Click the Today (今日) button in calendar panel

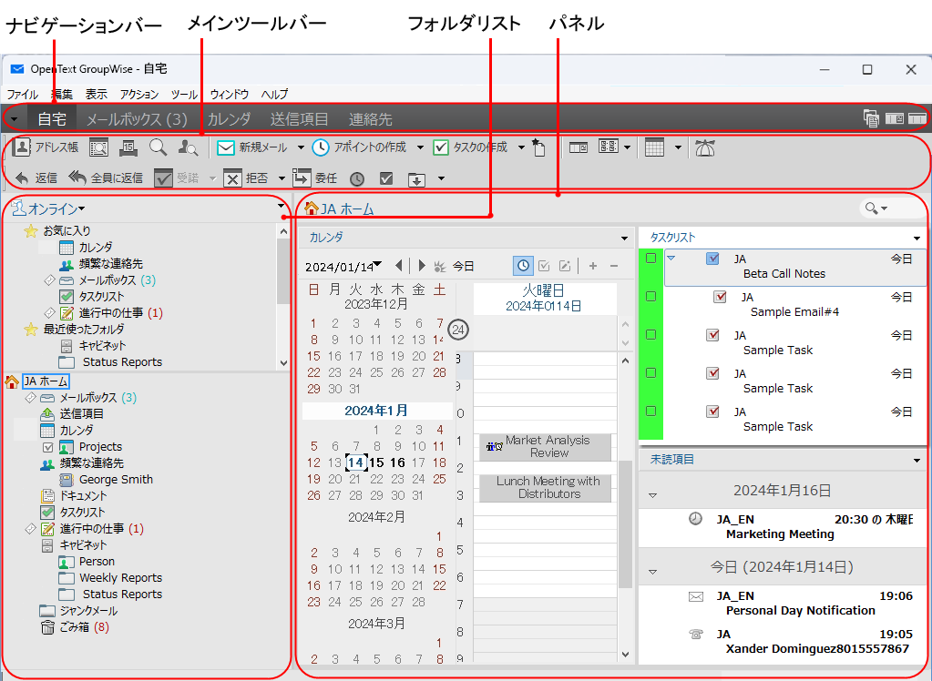(463, 266)
